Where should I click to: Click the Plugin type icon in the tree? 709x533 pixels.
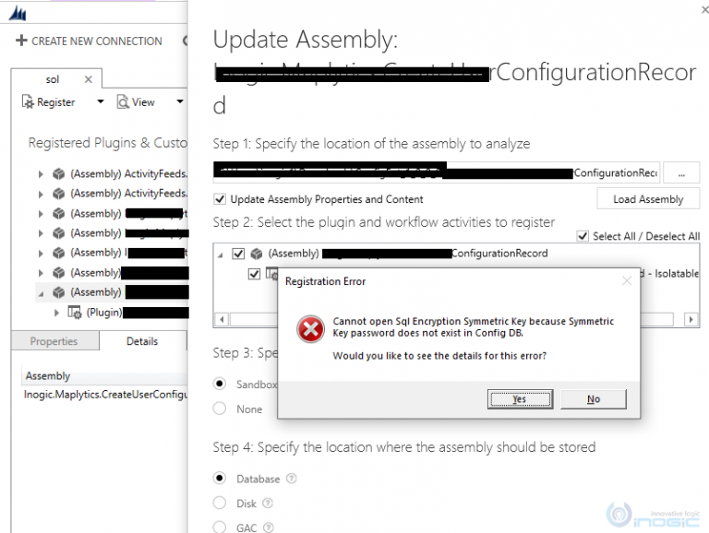click(75, 312)
